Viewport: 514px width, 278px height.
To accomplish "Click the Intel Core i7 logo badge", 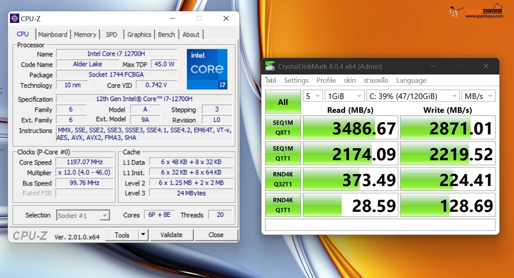I will click(x=207, y=69).
